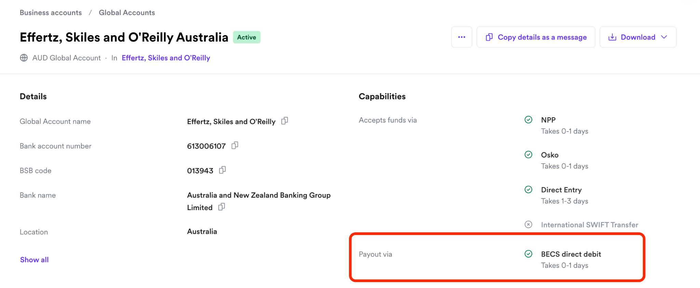This screenshot has width=700, height=288.
Task: Expand the Download dropdown chevron
Action: coord(664,37)
